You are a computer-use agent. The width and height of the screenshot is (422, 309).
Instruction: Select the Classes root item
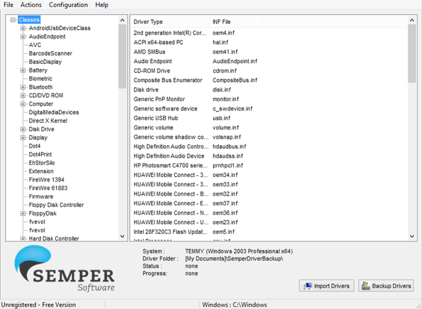(x=29, y=20)
